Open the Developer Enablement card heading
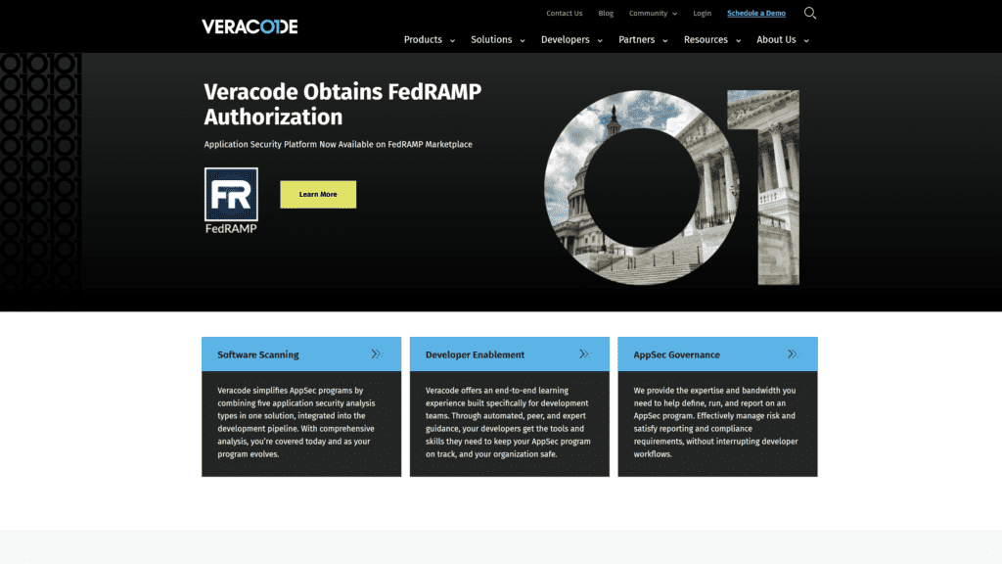1002x564 pixels. click(x=475, y=354)
